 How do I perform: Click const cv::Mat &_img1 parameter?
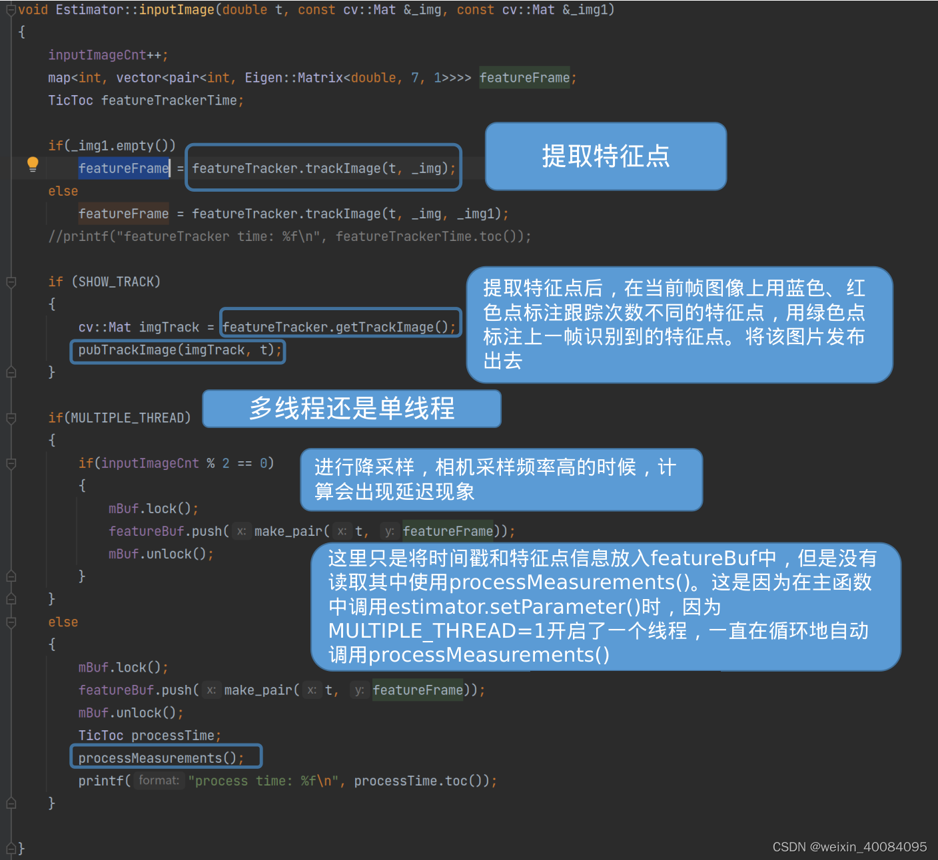pyautogui.click(x=532, y=10)
